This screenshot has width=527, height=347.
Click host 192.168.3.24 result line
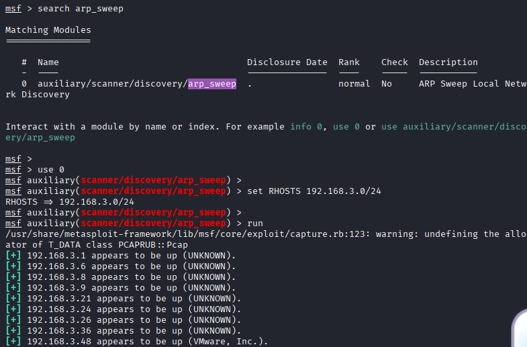pos(124,309)
